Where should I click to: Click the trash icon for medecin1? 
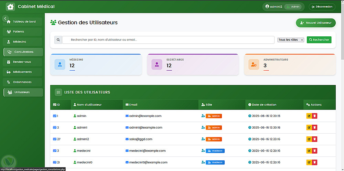click(315, 151)
